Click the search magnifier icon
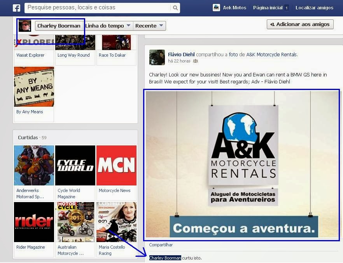 tap(175, 8)
